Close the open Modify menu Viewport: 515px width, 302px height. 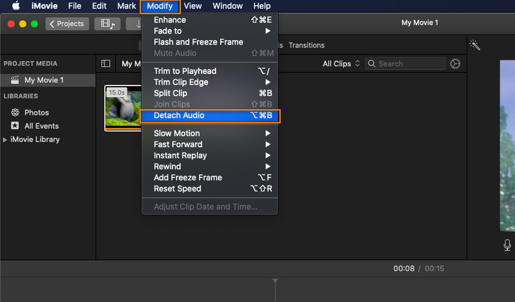tap(160, 6)
